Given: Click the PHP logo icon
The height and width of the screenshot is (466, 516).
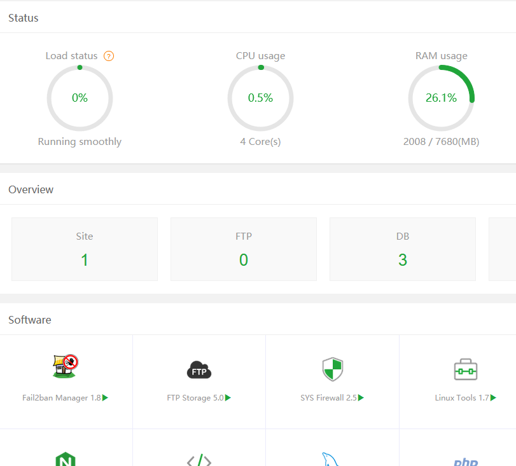Looking at the screenshot, I should (x=465, y=462).
